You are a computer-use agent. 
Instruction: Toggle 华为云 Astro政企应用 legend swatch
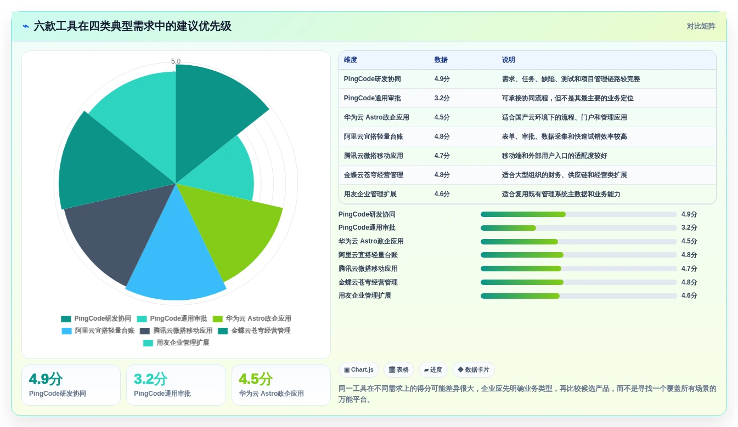coord(217,318)
